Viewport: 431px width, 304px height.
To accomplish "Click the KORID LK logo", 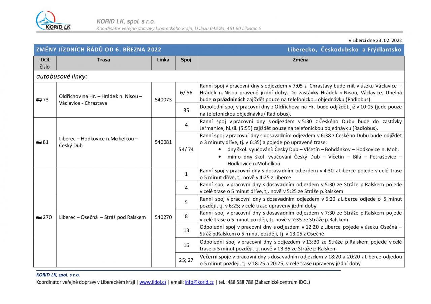I will pos(53,21).
